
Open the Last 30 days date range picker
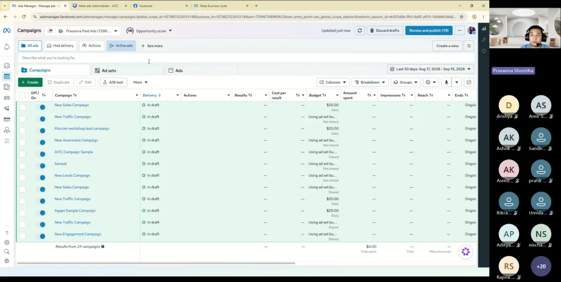[430, 69]
